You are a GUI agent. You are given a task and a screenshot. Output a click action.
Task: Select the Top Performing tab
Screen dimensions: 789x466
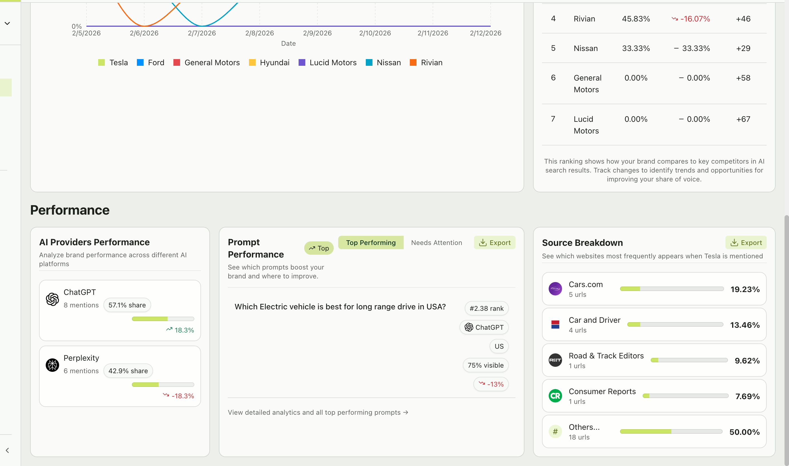(x=371, y=242)
